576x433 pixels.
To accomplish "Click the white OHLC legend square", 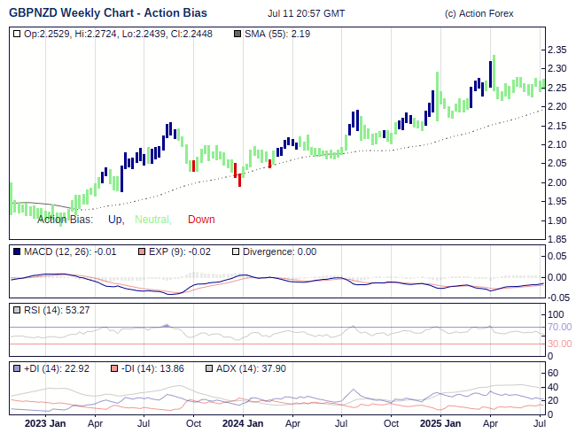I will click(x=17, y=34).
